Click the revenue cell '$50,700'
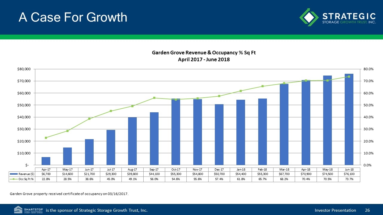Screen dimensions: 383x215 pyautogui.click(x=219, y=174)
